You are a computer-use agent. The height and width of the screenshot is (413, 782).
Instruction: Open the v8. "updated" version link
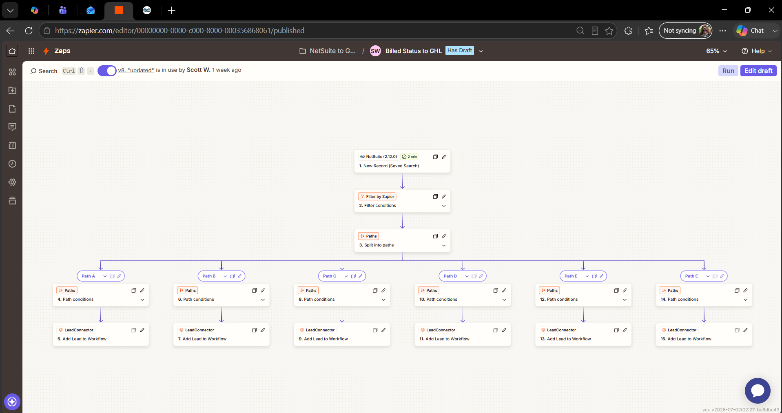[136, 70]
